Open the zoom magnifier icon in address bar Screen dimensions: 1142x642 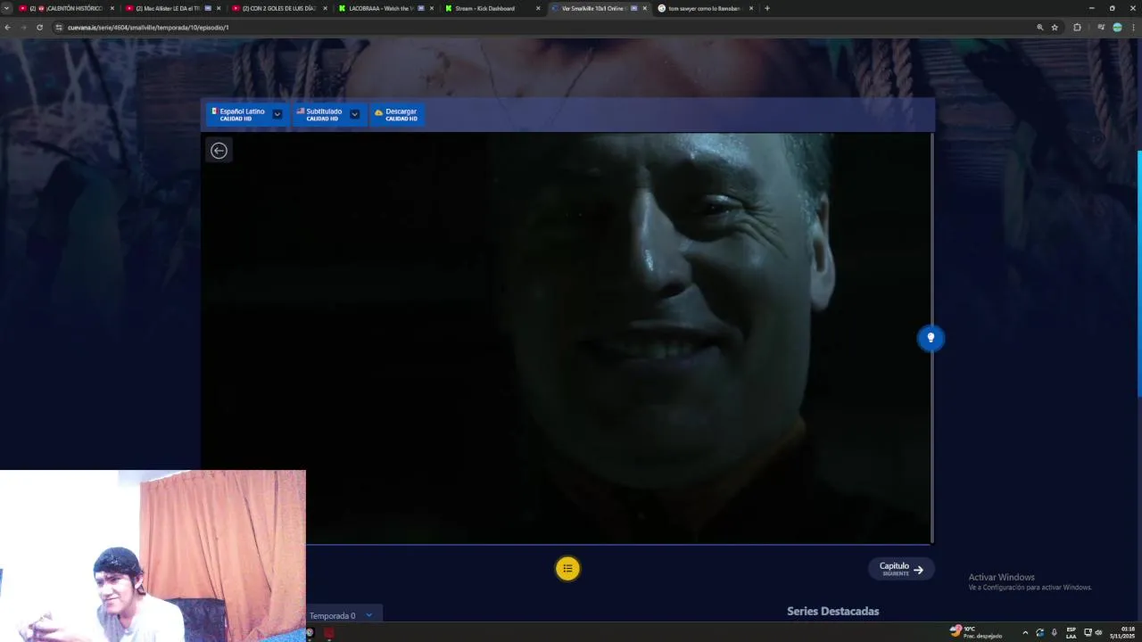pos(1039,27)
